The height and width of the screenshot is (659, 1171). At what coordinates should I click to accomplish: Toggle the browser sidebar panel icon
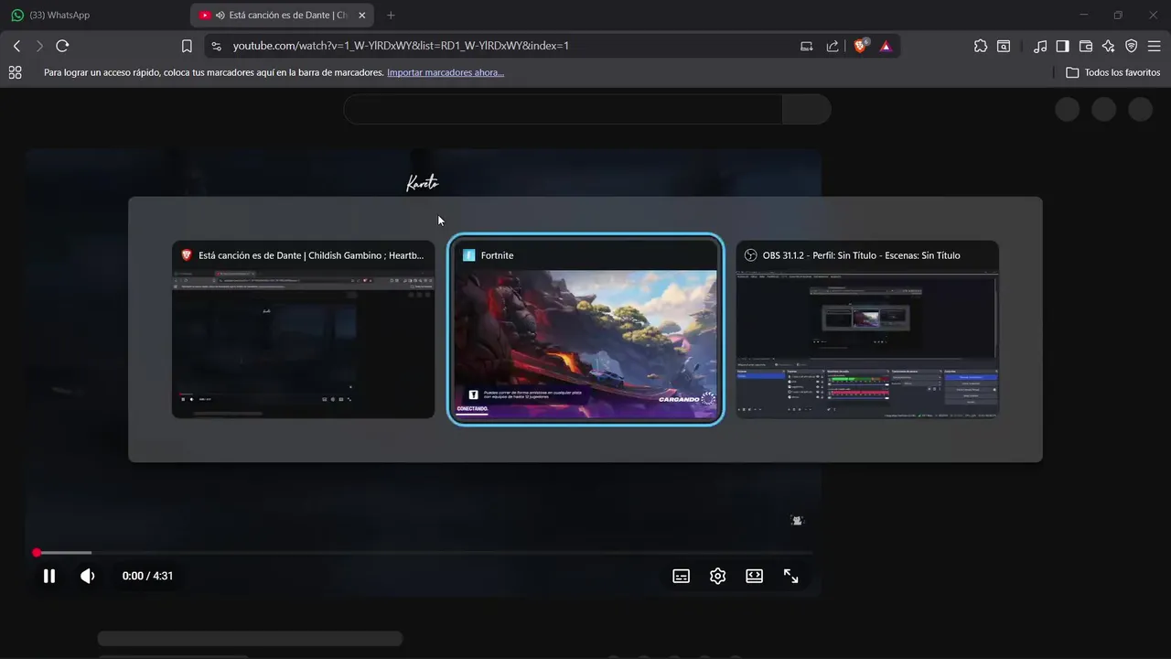click(x=1062, y=46)
